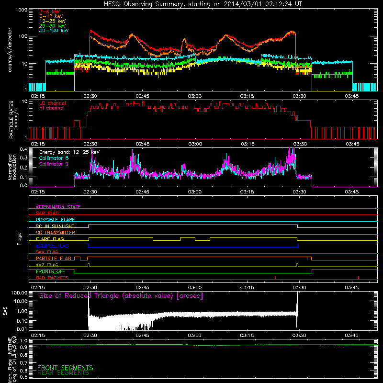This screenshot has height=383, width=383.
Task: Click the first red bad packets spike marker
Action: (x=275, y=278)
